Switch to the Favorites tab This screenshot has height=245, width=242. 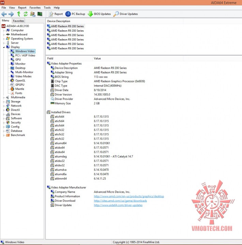click(18, 21)
